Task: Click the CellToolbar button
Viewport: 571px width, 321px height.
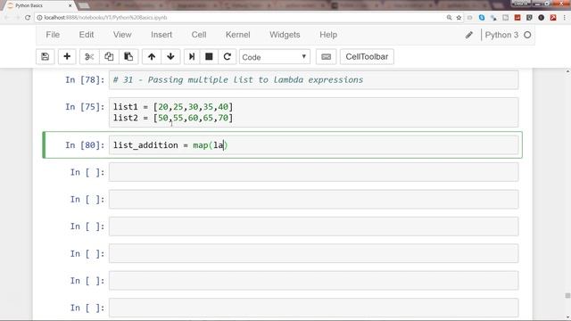Action: [x=367, y=57]
